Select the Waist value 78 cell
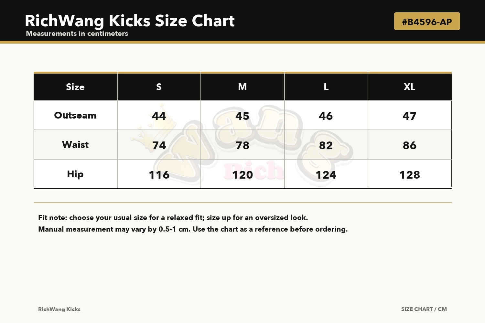Screen dimensions: 485x323 [242, 145]
